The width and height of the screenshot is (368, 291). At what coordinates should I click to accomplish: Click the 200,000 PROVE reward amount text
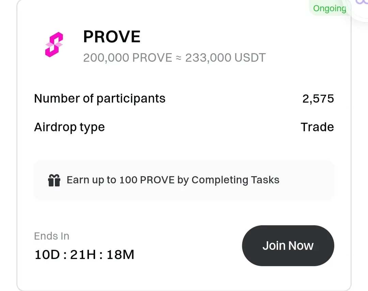pos(128,58)
